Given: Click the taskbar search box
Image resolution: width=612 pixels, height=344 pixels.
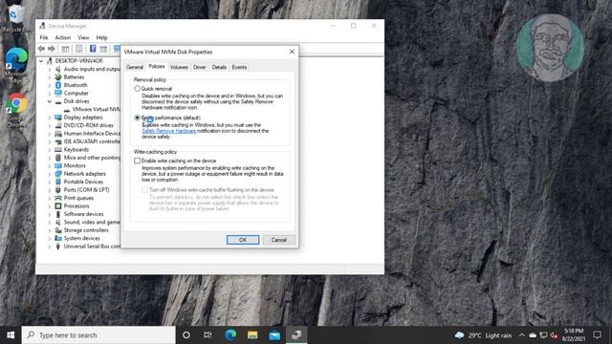Looking at the screenshot, I should pyautogui.click(x=98, y=335).
